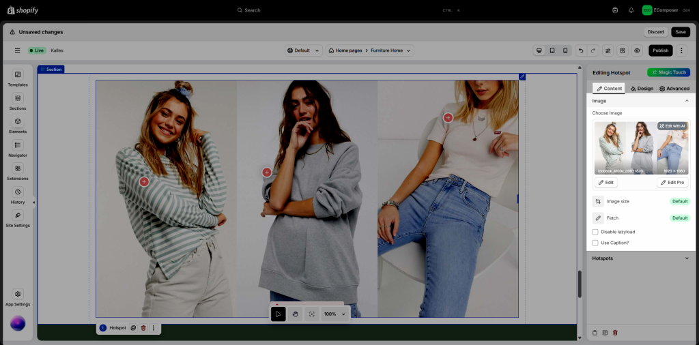Click the preview eye icon
The height and width of the screenshot is (345, 699).
[637, 50]
